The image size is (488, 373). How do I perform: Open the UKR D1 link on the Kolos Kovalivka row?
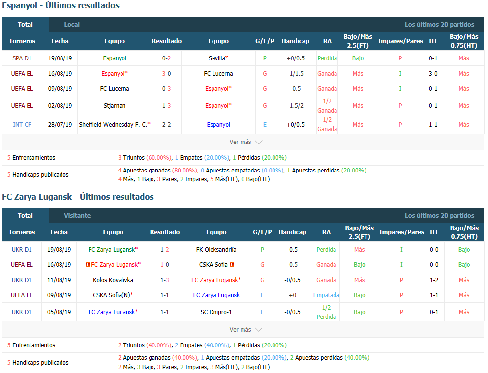[22, 280]
